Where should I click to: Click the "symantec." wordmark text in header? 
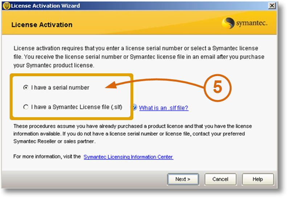(x=251, y=24)
